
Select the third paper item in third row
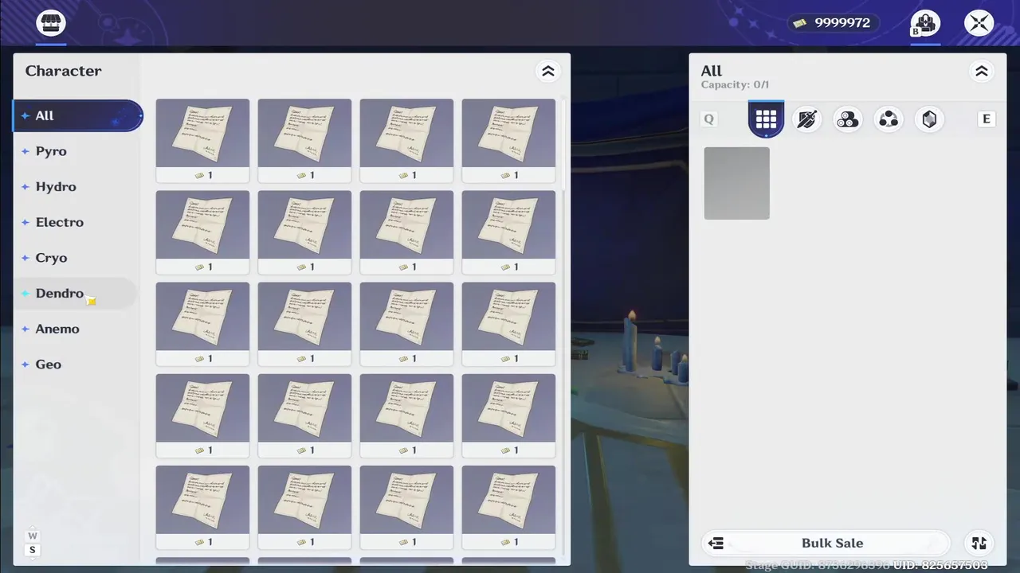(406, 325)
